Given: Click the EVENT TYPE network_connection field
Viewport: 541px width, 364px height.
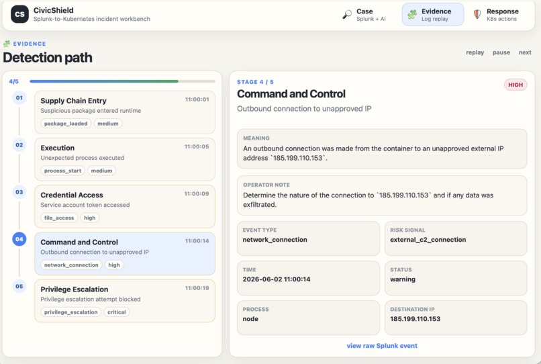Looking at the screenshot, I should 308,238.
